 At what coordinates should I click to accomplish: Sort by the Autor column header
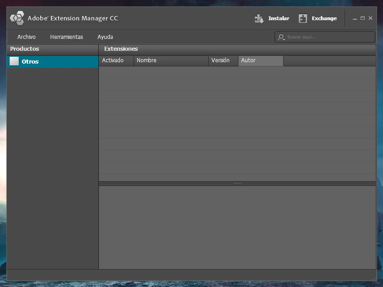point(261,60)
